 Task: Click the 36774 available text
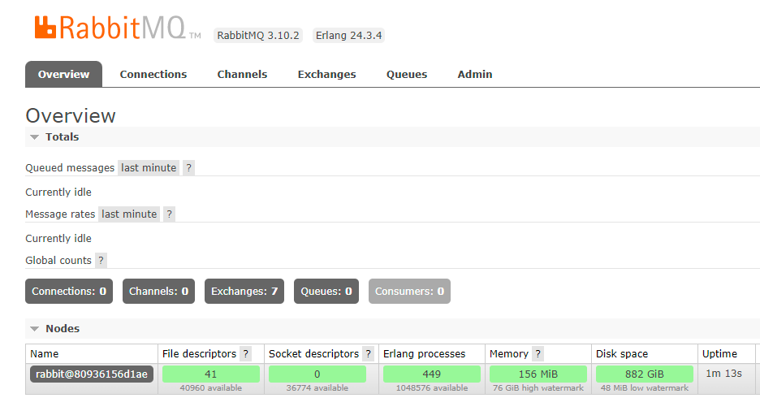(x=317, y=388)
